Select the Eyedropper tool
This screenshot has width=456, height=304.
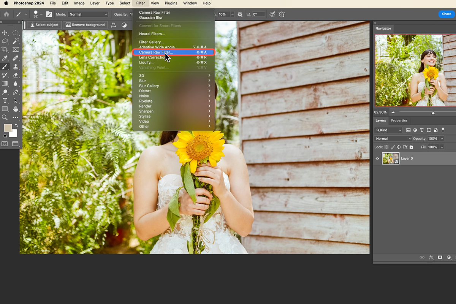(x=5, y=58)
